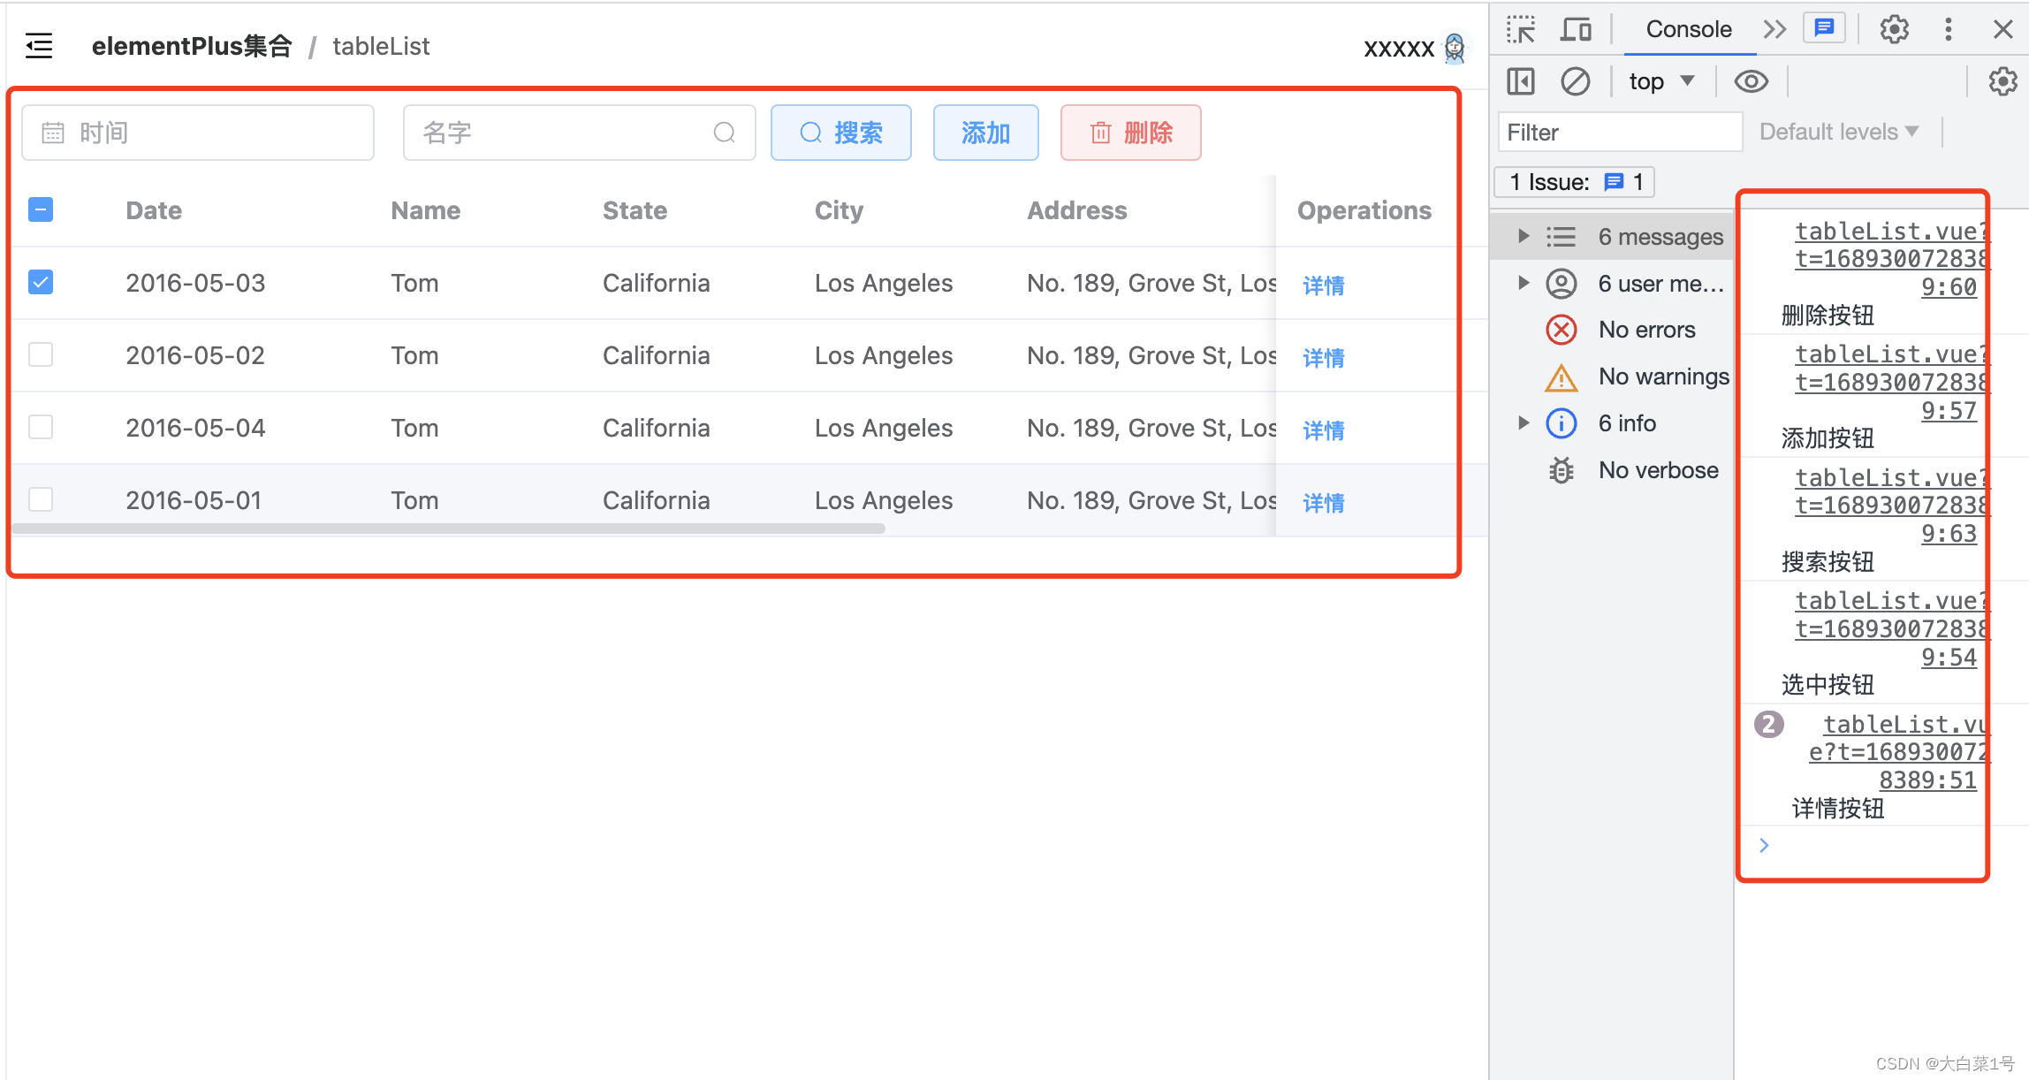This screenshot has height=1080, width=2029.
Task: Click the Date column header
Action: coord(154,210)
